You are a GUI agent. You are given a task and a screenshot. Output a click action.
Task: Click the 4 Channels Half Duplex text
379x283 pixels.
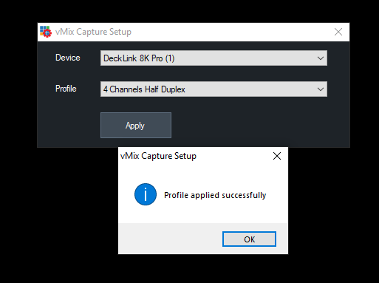point(144,89)
